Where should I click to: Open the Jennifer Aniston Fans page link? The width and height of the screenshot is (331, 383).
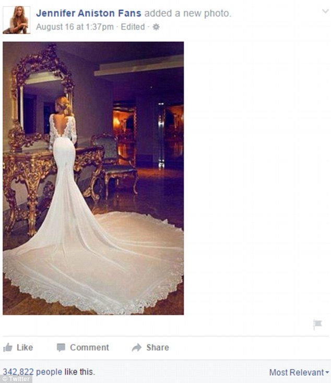click(x=89, y=13)
